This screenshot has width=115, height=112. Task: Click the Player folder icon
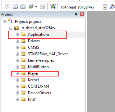pyautogui.click(x=23, y=73)
